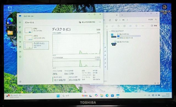This screenshot has height=107, width=176.
Task: Select Performance page icon in Task Manager sidebar
Action: point(20,32)
